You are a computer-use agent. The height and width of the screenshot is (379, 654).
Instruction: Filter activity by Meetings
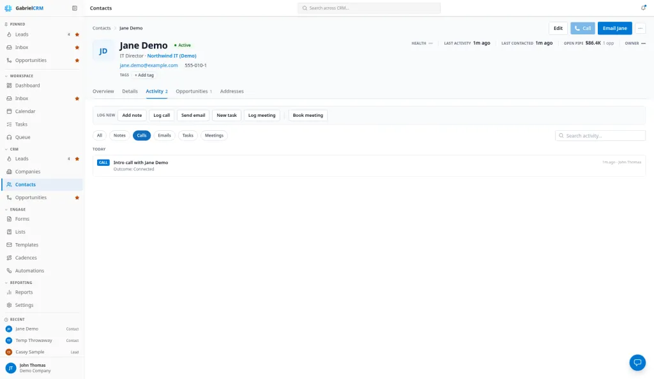pos(214,135)
